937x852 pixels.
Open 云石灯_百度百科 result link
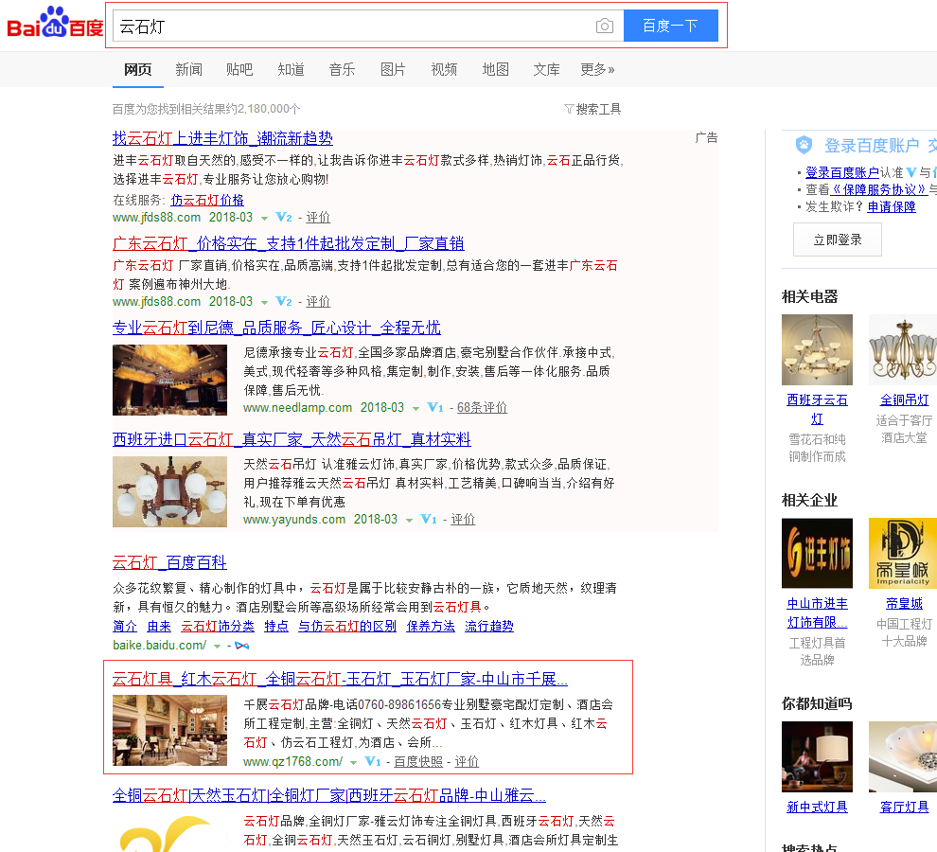pyautogui.click(x=169, y=563)
